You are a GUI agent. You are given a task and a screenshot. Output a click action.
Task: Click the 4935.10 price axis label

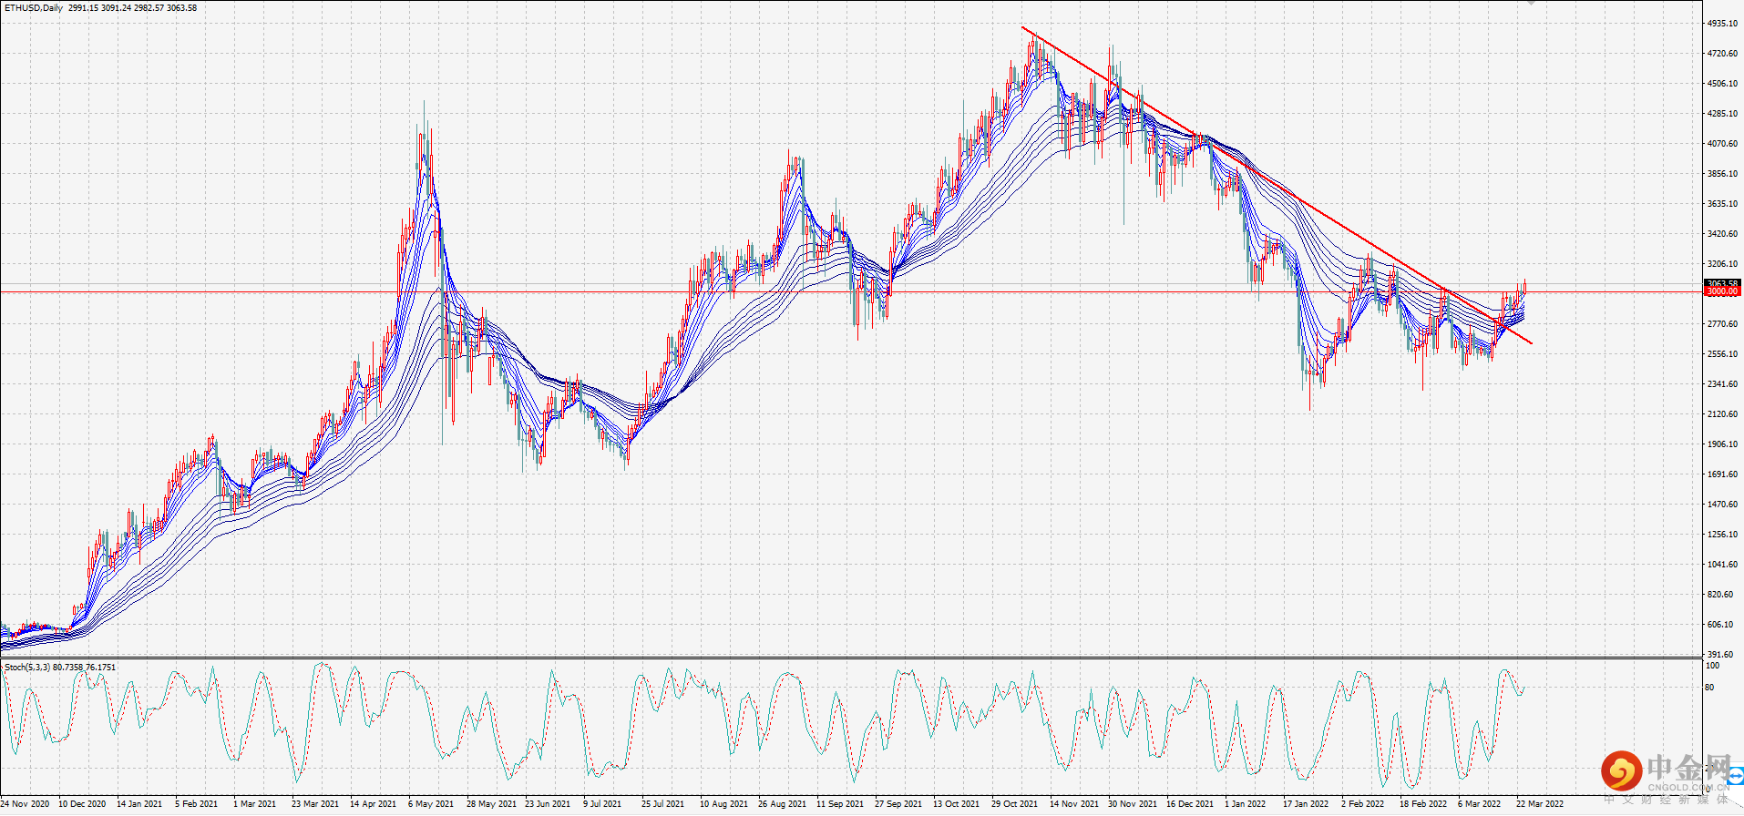[1722, 24]
